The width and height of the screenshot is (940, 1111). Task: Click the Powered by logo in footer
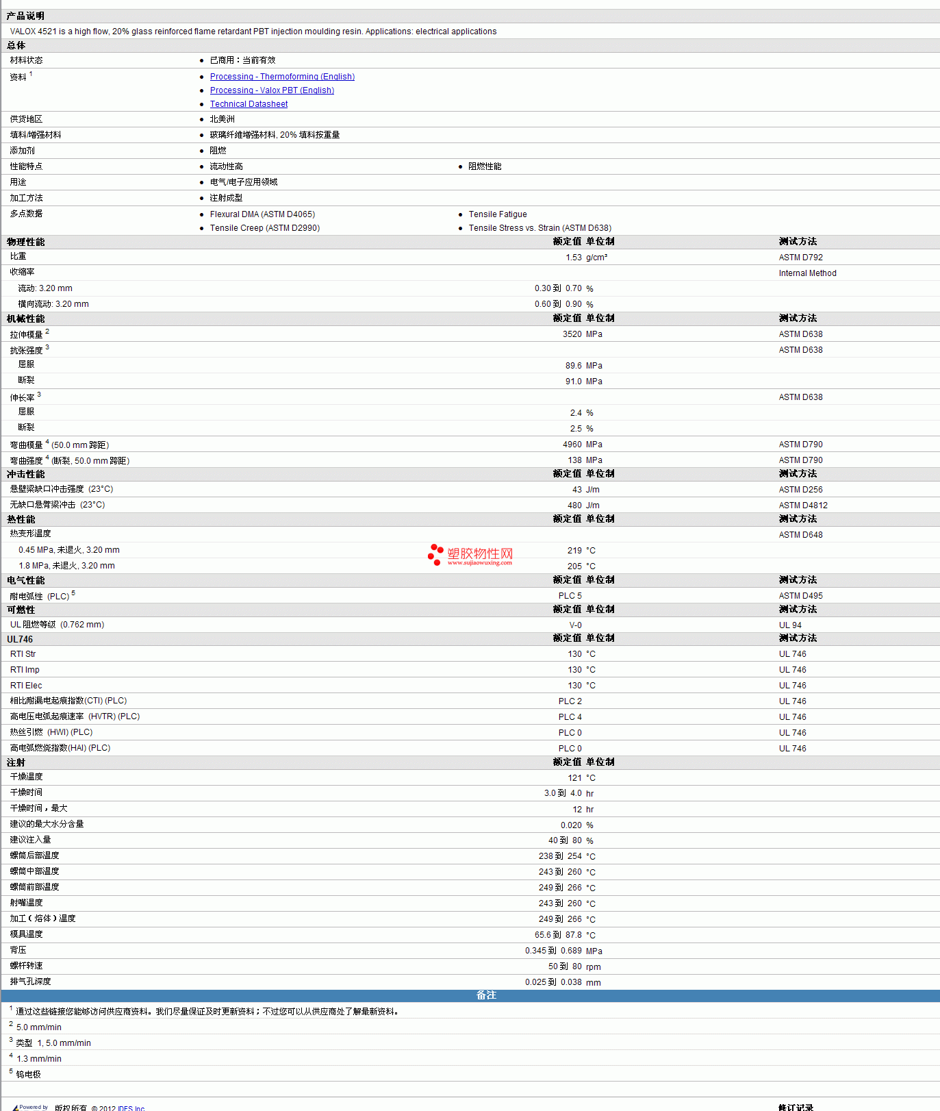pos(31,1107)
